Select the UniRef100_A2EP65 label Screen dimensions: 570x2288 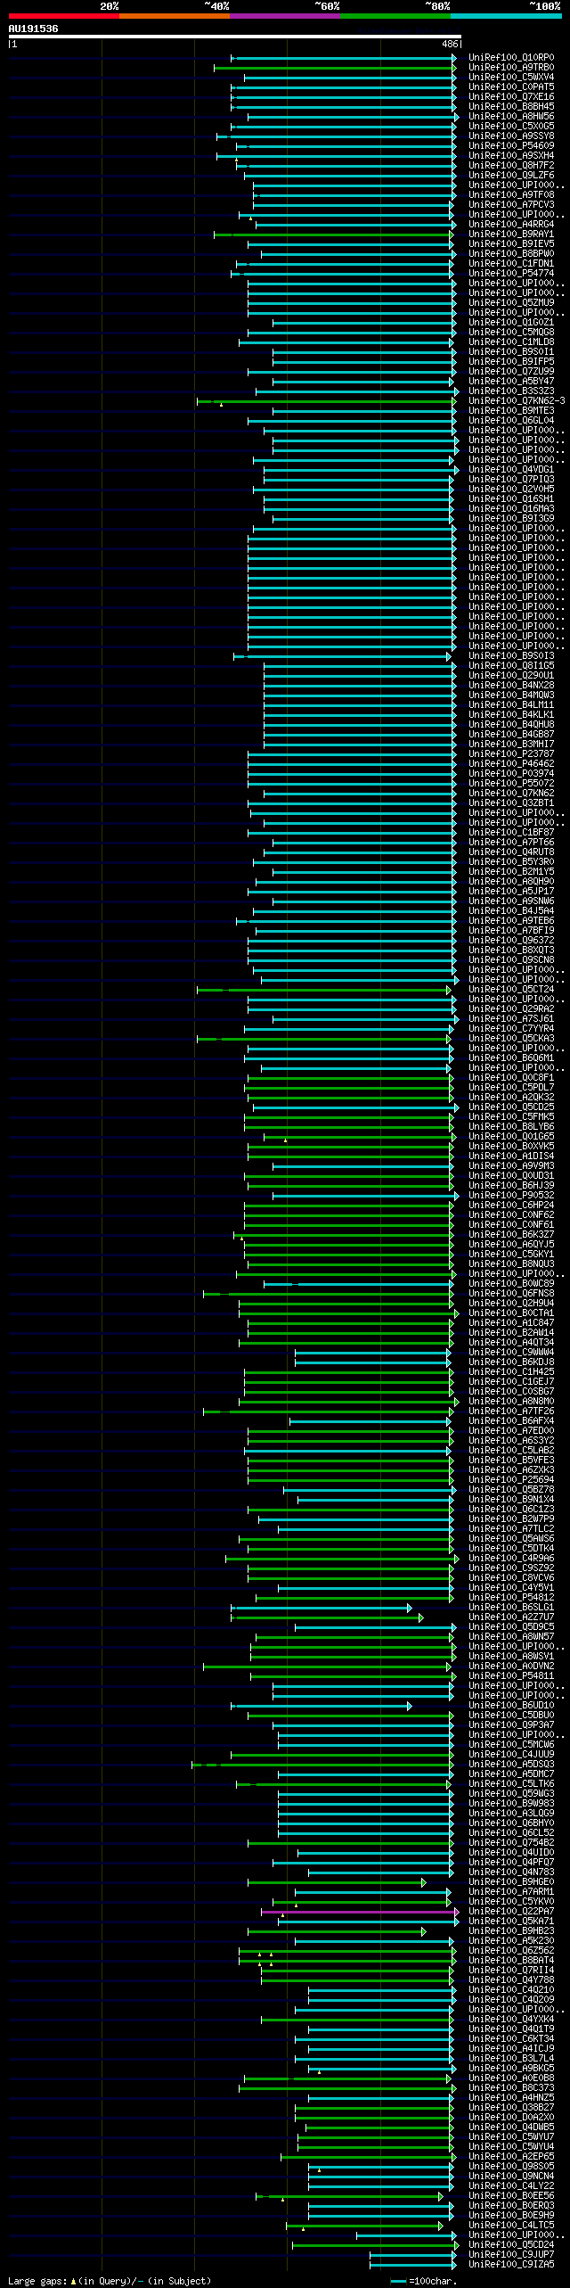click(511, 2157)
